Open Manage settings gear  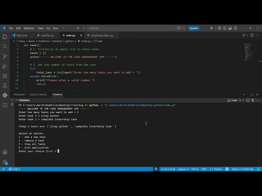pyautogui.click(x=5, y=162)
